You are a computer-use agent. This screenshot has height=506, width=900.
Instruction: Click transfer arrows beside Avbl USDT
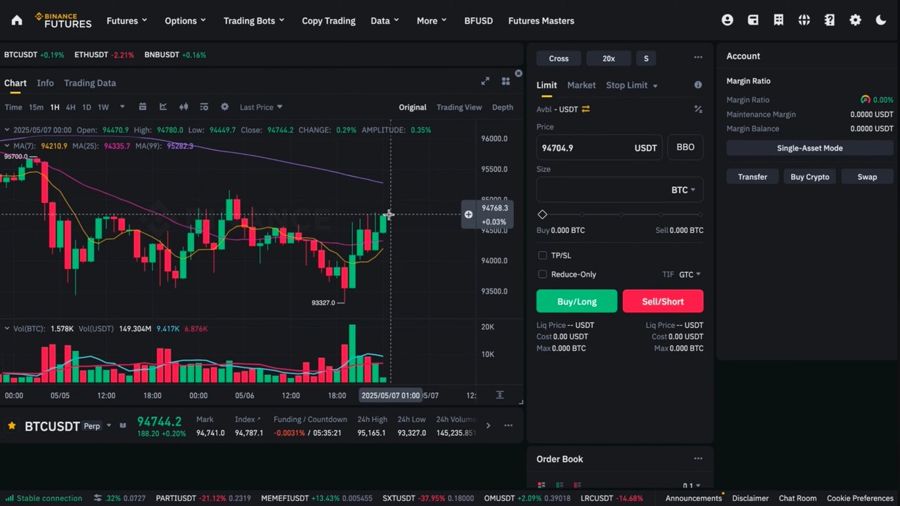pos(586,109)
